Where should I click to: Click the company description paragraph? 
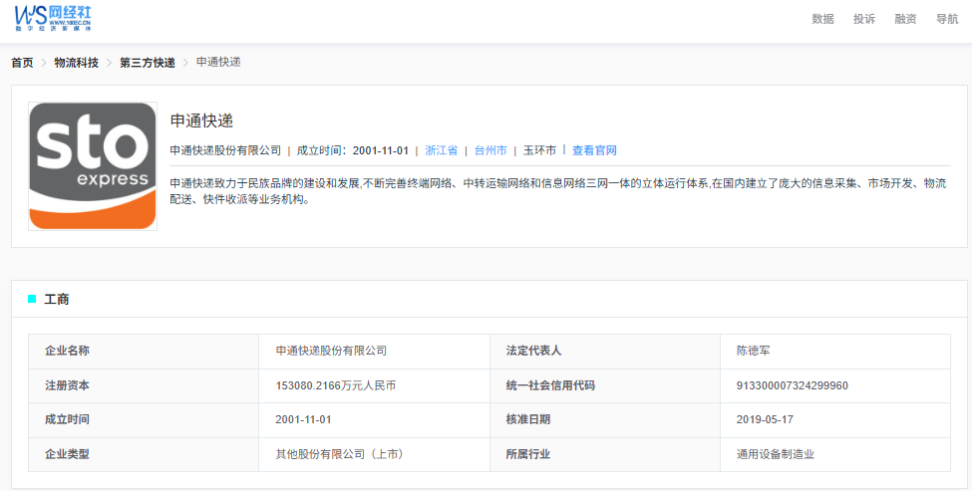559,191
